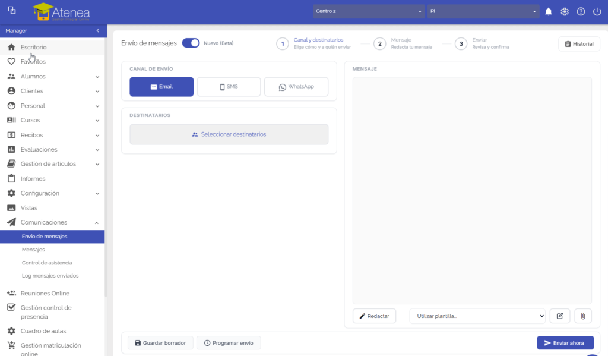This screenshot has height=356, width=608.
Task: Select Email as sending channel
Action: (161, 87)
